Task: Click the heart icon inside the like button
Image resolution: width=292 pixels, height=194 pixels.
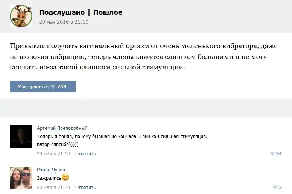Action: click(53, 87)
